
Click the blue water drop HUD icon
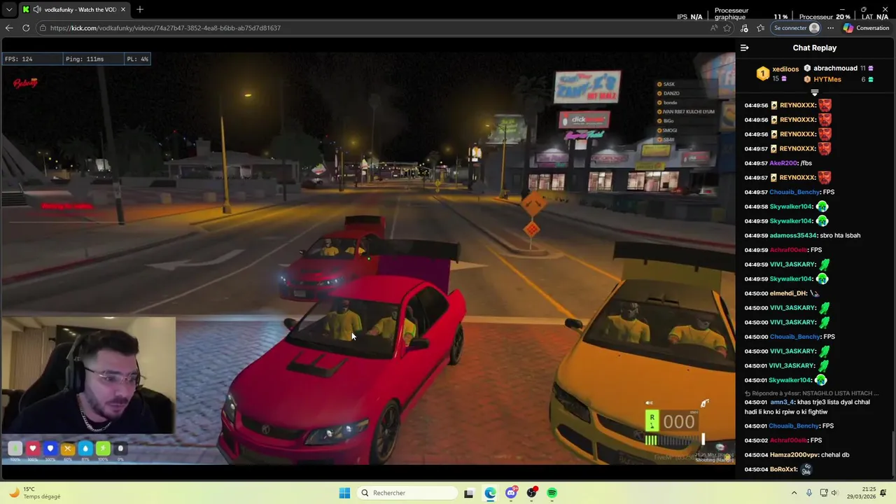click(x=85, y=449)
